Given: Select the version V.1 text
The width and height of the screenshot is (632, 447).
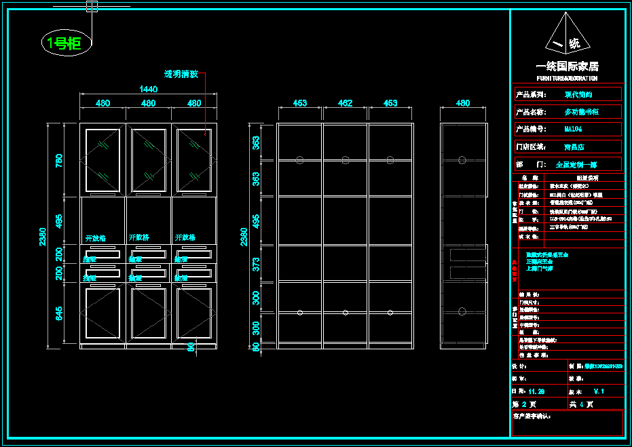Looking at the screenshot, I should click(x=599, y=391).
